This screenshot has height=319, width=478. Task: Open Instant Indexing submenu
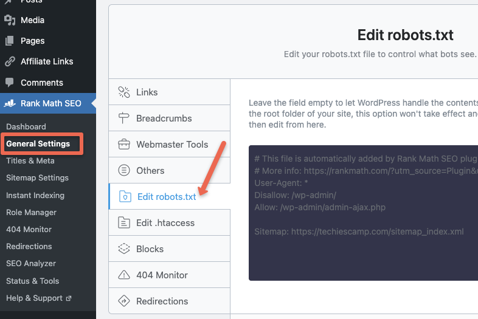click(35, 195)
